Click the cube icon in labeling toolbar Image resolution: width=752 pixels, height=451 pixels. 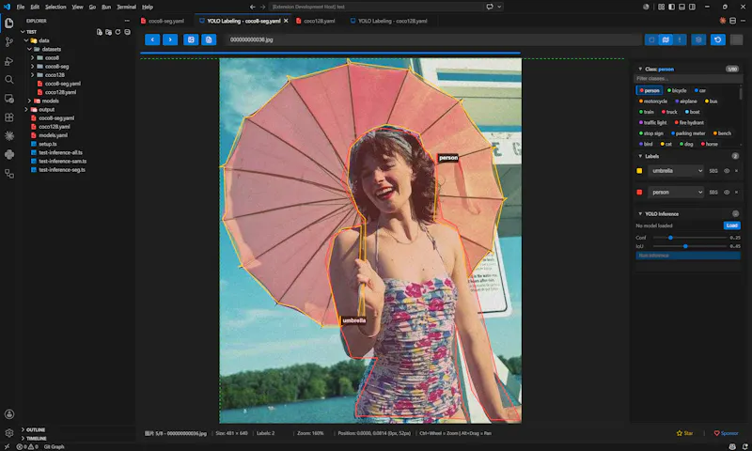click(x=698, y=39)
